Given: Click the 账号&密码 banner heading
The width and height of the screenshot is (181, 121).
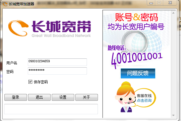Looking at the screenshot, I should coord(136,17).
